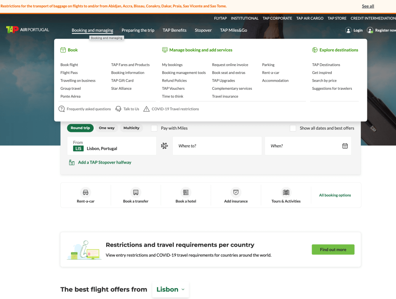Click the Add insurance shield icon
Screen dimensions: 396x299
(236, 192)
